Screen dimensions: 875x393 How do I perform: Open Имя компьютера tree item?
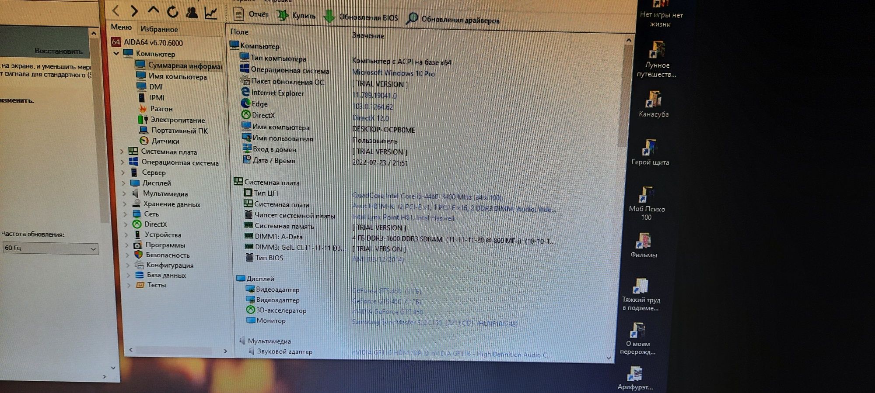click(x=172, y=76)
